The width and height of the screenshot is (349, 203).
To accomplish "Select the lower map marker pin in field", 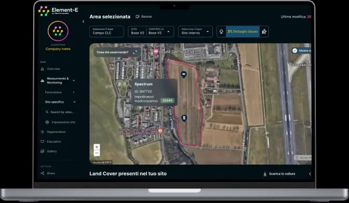I will coord(184,118).
